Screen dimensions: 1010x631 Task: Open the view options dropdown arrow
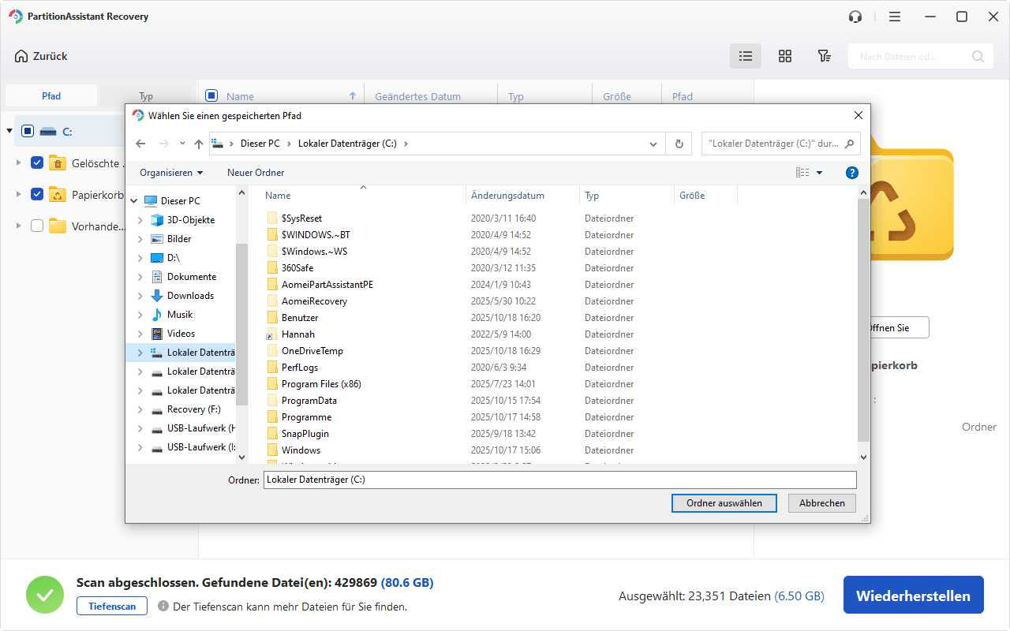(x=819, y=173)
